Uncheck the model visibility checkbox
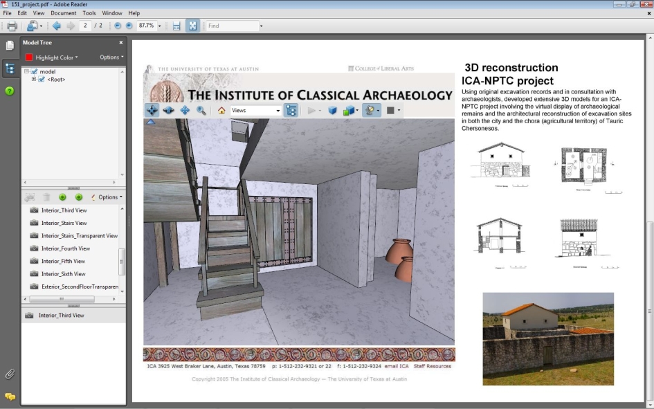This screenshot has width=654, height=409. click(x=35, y=72)
